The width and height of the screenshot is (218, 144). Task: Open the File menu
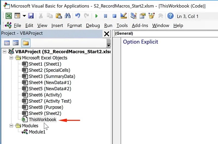pyautogui.click(x=17, y=26)
